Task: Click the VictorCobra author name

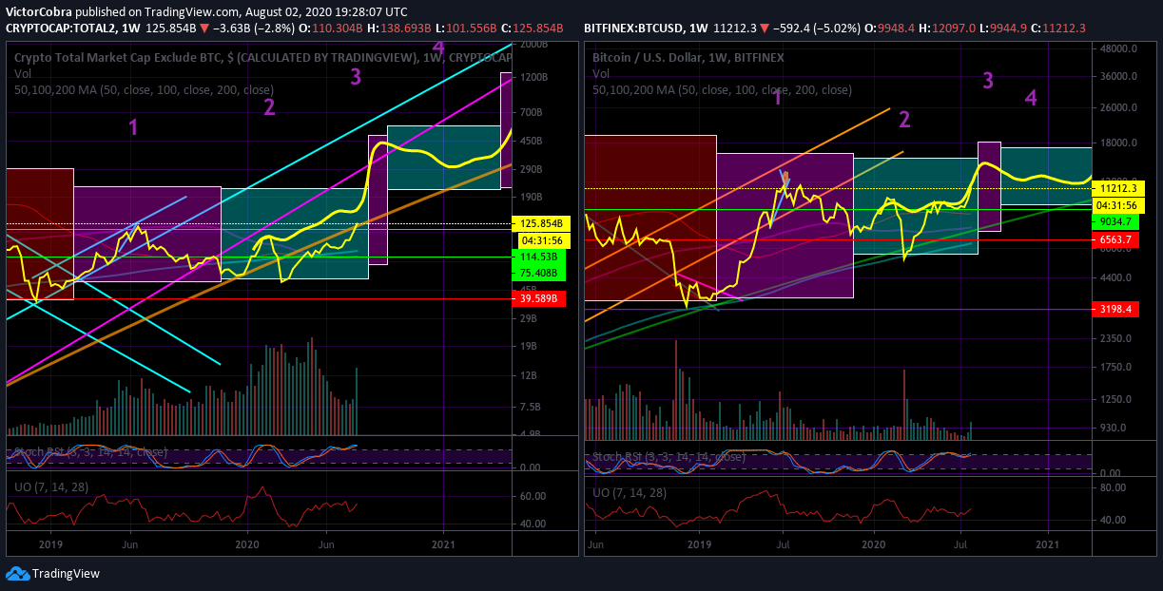Action: [38, 12]
